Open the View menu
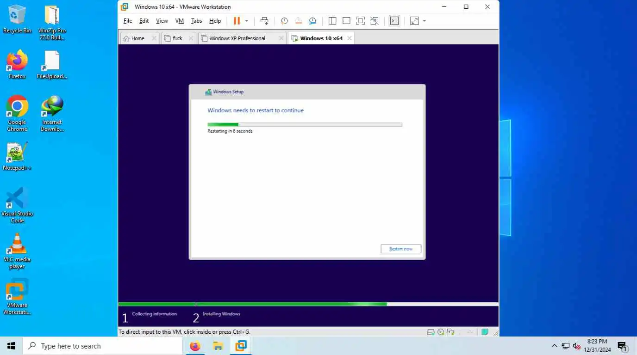 pyautogui.click(x=162, y=21)
